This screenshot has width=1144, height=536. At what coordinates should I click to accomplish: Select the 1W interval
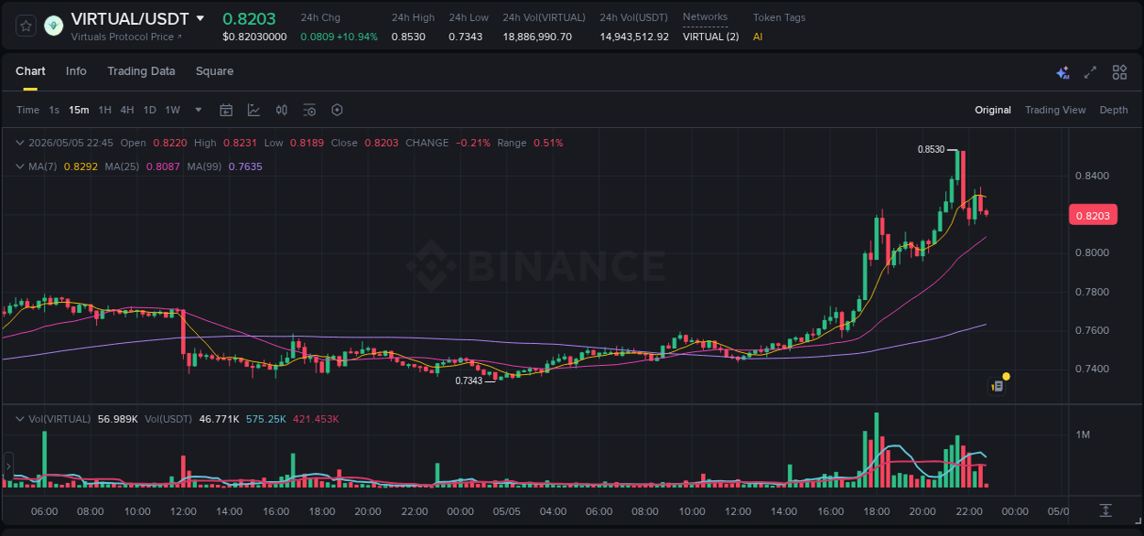coord(172,110)
